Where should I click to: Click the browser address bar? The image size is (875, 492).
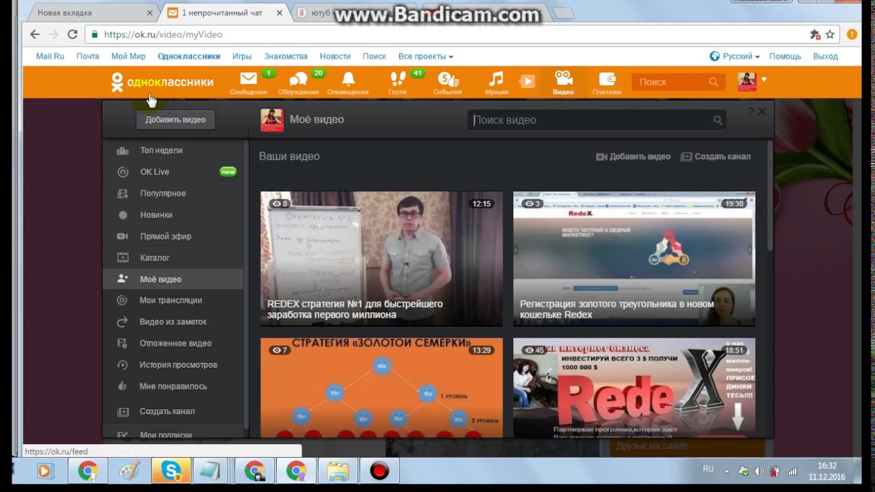point(444,34)
